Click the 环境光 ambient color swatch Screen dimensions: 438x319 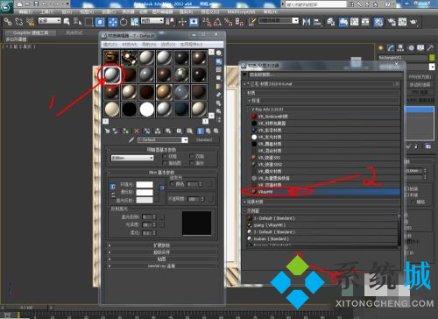(145, 185)
